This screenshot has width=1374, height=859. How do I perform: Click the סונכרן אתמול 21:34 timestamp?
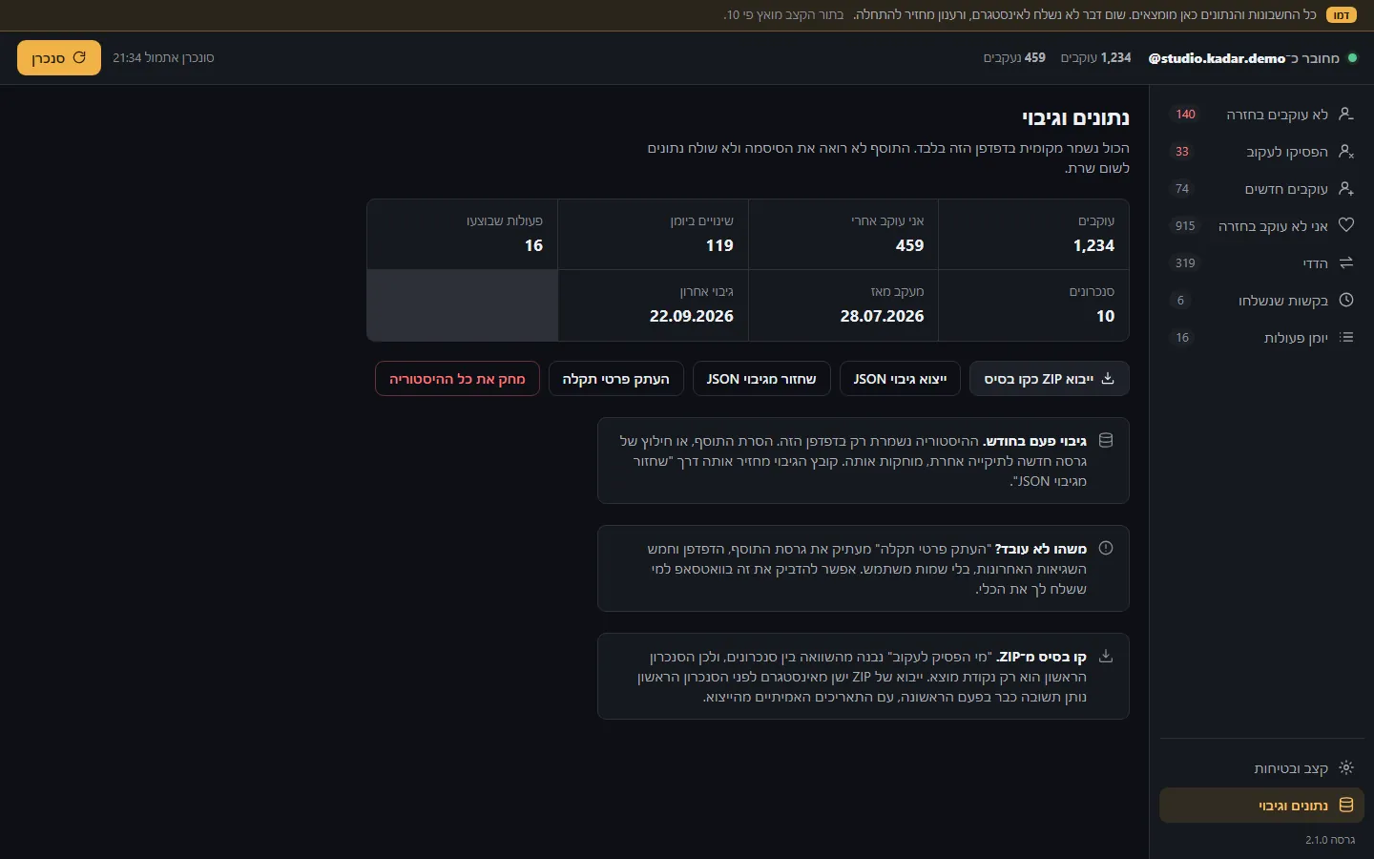pyautogui.click(x=163, y=58)
